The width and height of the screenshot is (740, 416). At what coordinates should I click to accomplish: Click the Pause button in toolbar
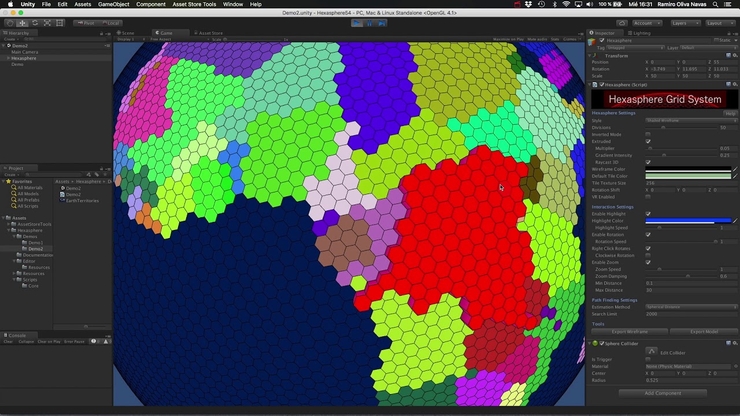tap(369, 23)
